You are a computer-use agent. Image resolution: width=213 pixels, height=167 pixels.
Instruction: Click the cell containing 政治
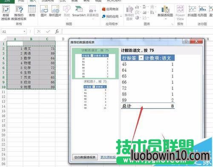tap(31, 82)
